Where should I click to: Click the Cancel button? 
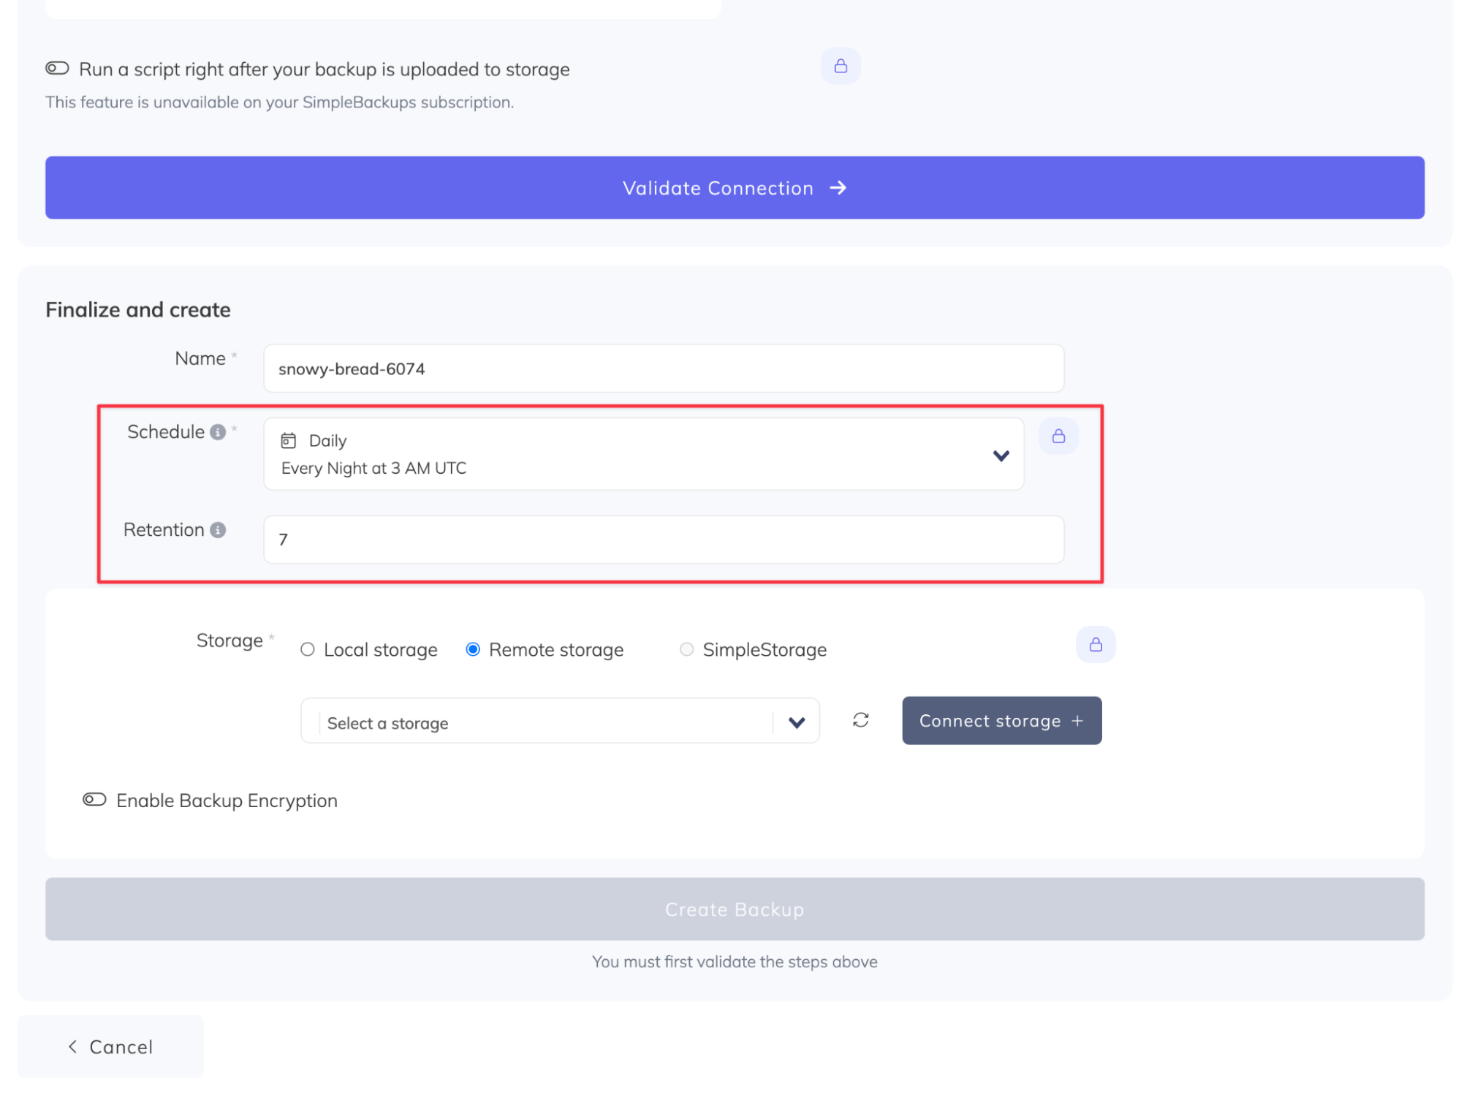tap(110, 1045)
